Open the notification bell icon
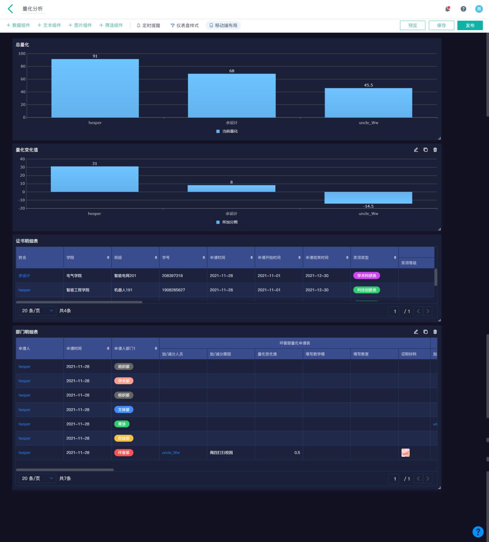Image resolution: width=489 pixels, height=542 pixels. tap(448, 9)
